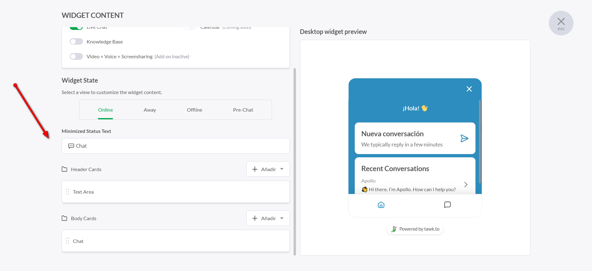Select the Online widget state tab
The width and height of the screenshot is (592, 271).
[x=105, y=110]
